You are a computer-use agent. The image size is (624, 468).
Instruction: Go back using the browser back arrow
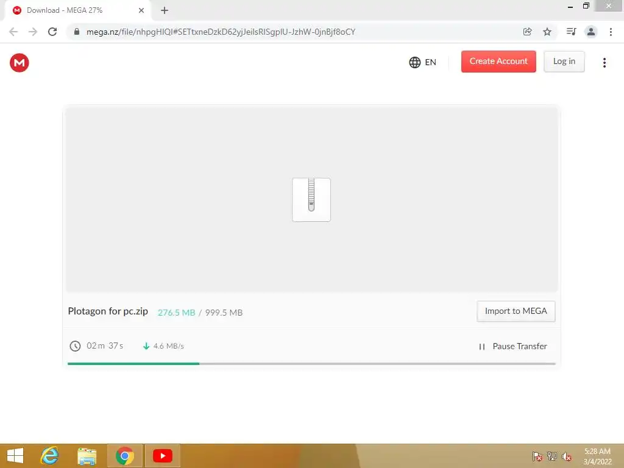[x=13, y=32]
